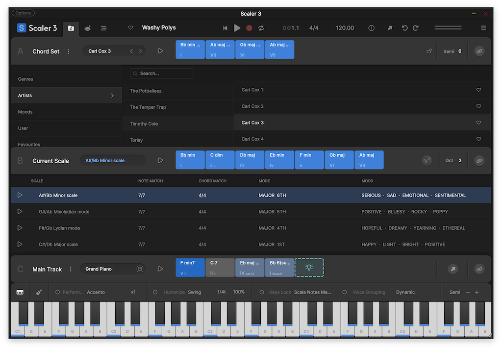Click Main Track export arrow button
502x349 pixels.
[x=453, y=269]
